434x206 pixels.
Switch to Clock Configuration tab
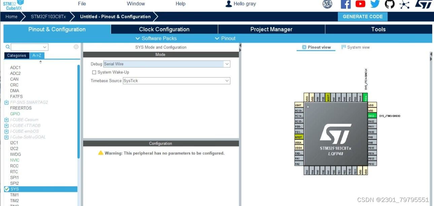click(x=164, y=29)
